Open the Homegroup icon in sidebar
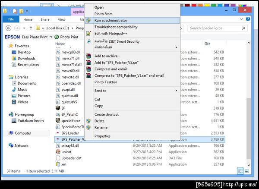Screen dimensions: 259x189 pos(11,114)
